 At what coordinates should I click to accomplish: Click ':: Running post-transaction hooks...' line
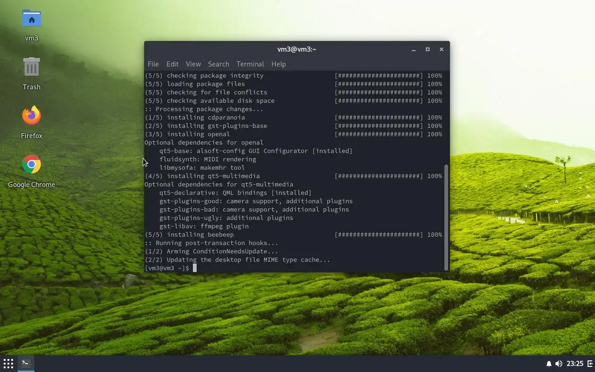[212, 243]
